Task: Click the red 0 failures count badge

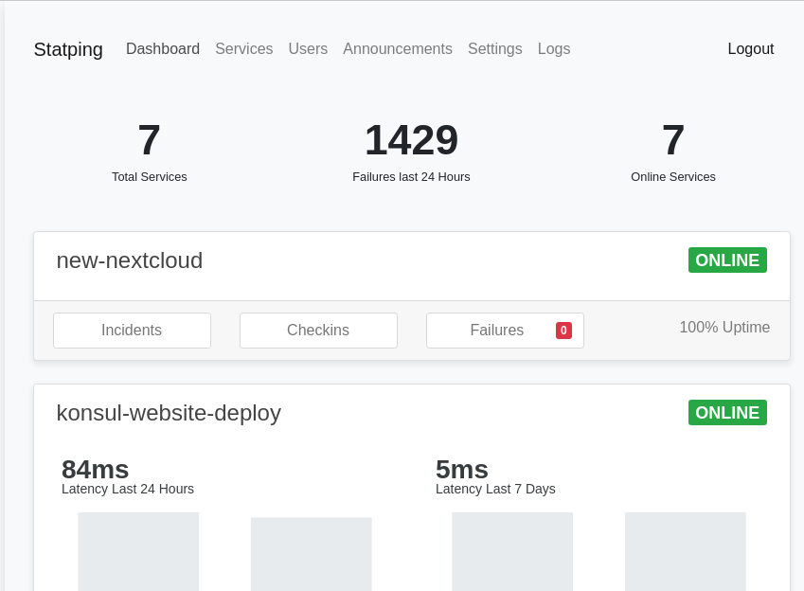Action: coord(563,331)
